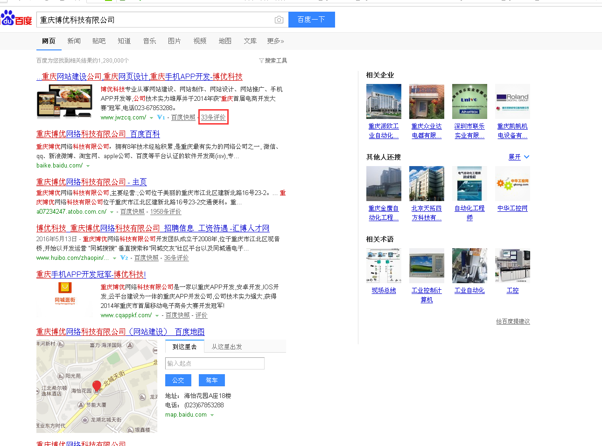Screen dimensions: 602x446
Task: Open result 重庆网站建设公司 博优科技 title
Action: [x=140, y=77]
